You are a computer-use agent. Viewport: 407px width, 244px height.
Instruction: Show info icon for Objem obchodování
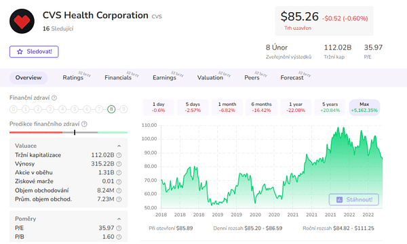pos(119,190)
